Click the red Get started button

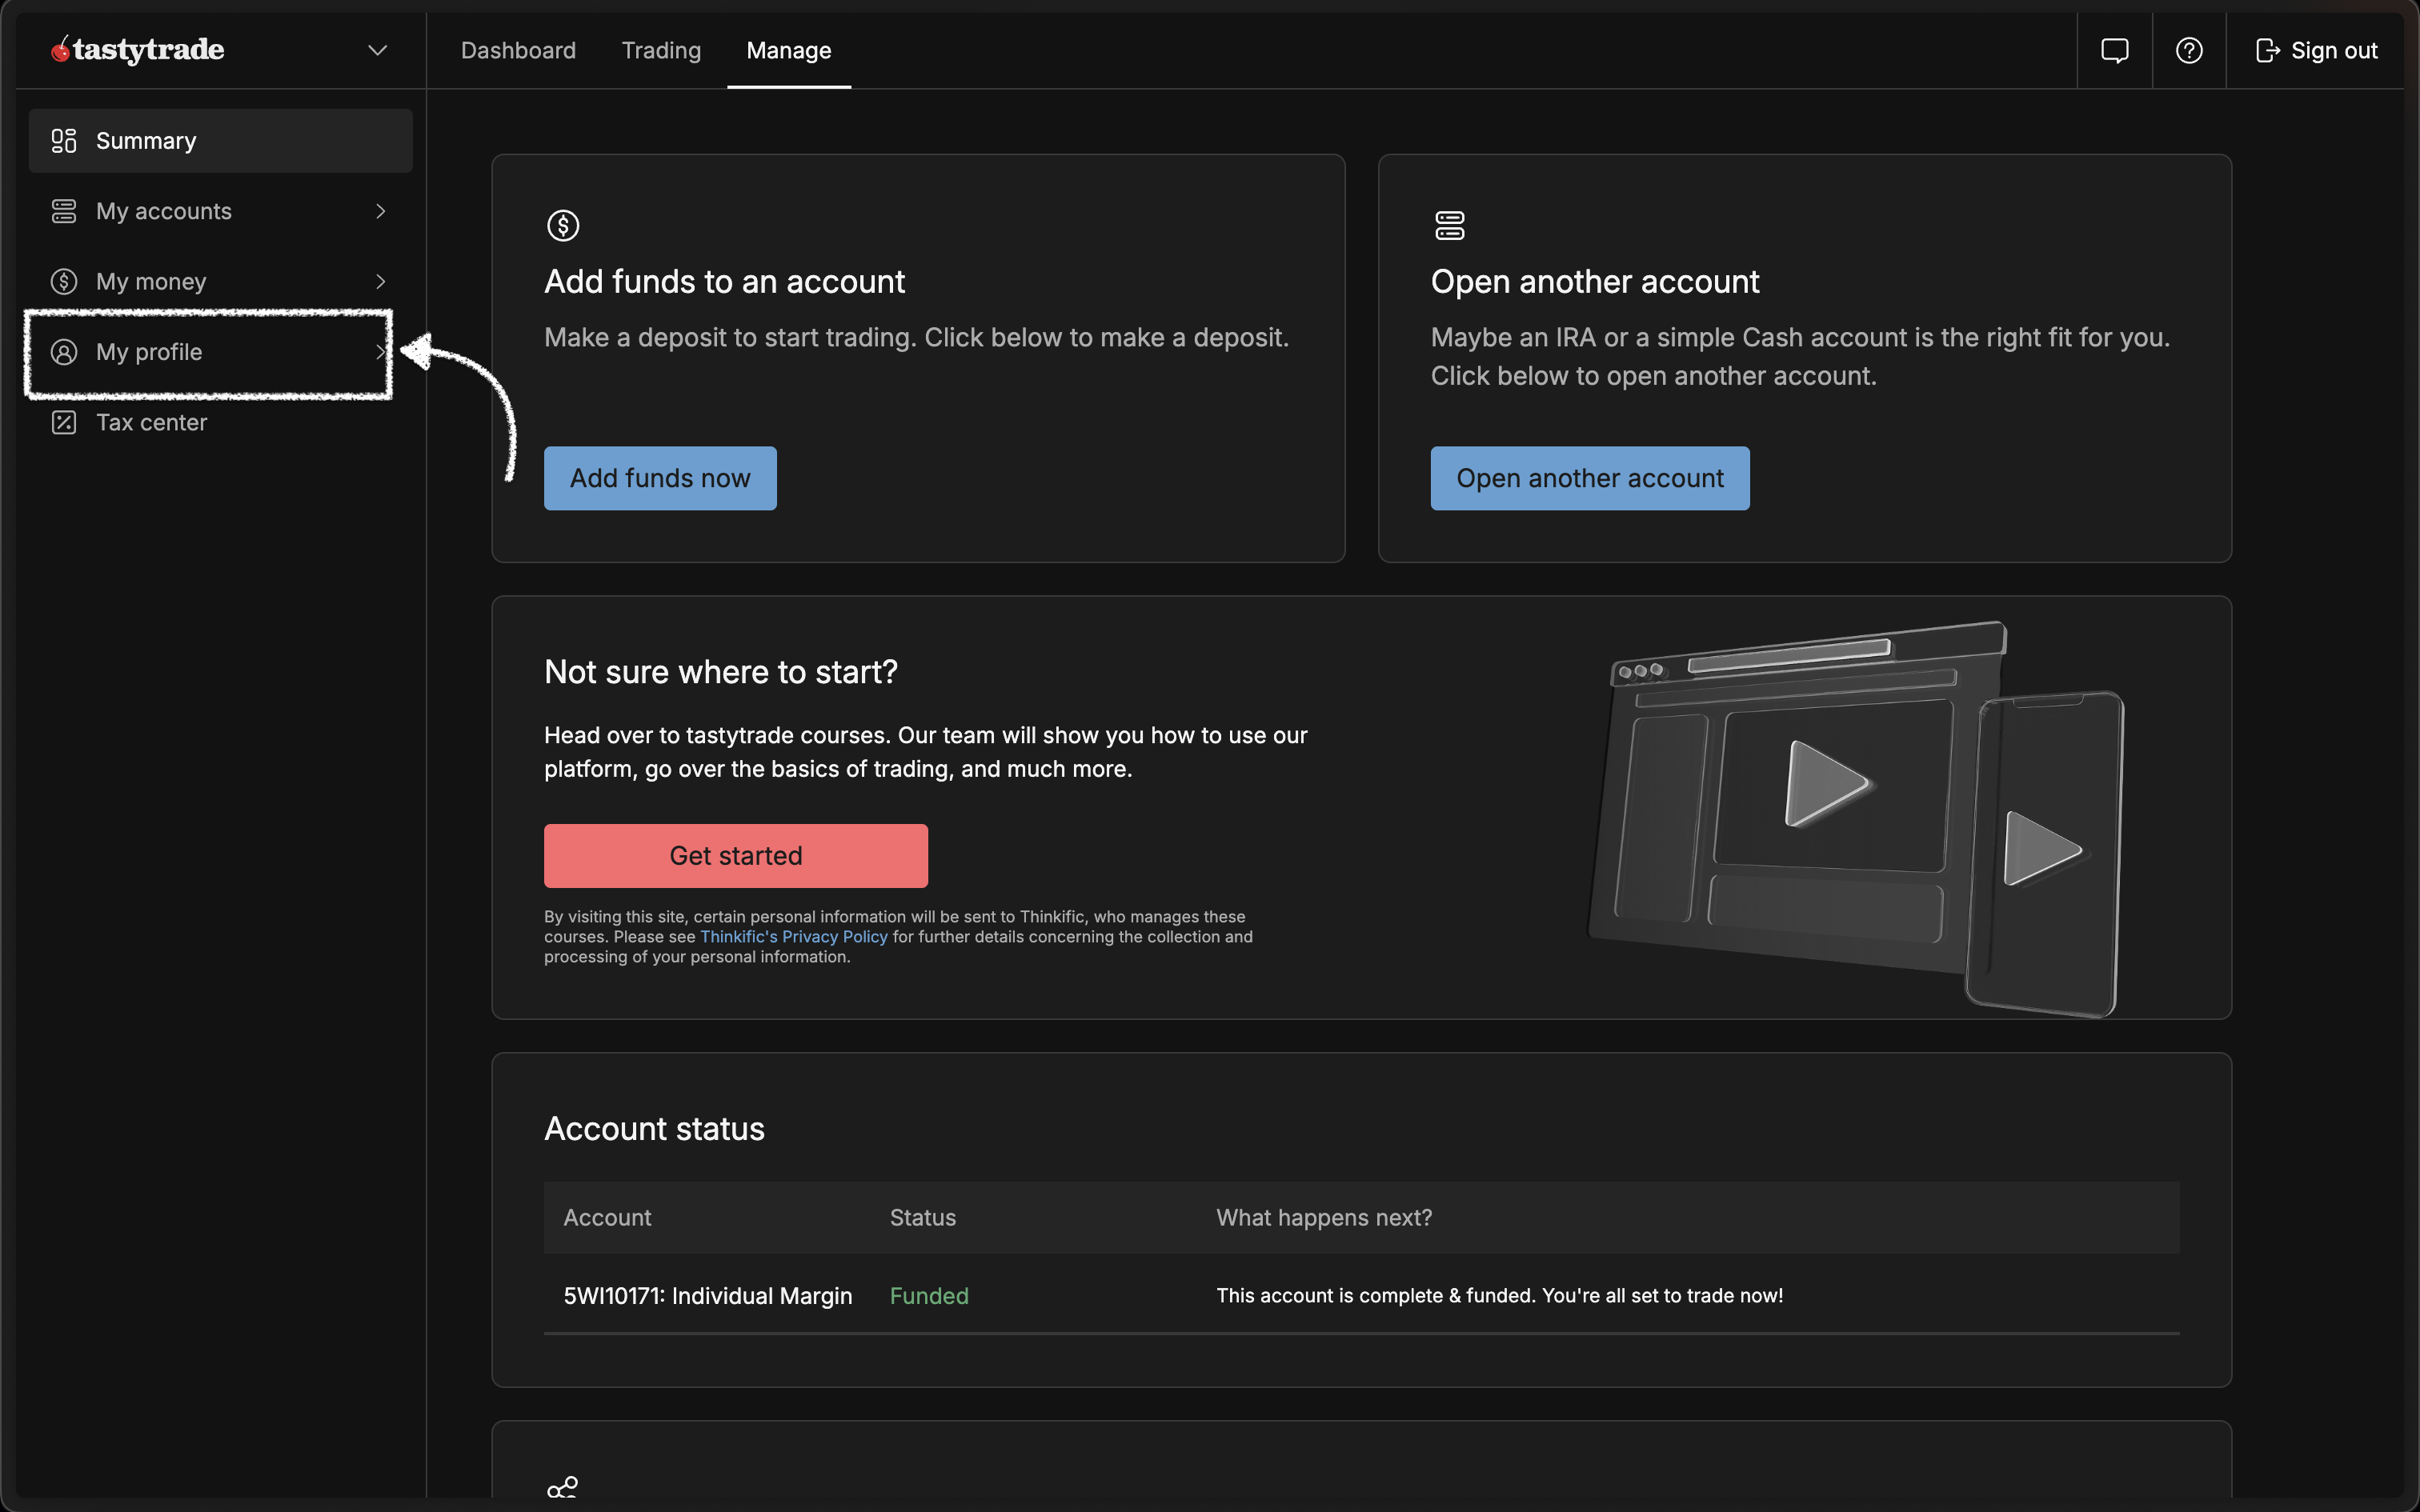(x=735, y=856)
